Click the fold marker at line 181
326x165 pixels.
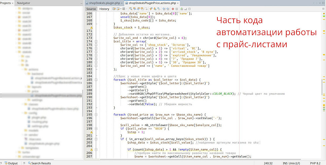(96, 66)
